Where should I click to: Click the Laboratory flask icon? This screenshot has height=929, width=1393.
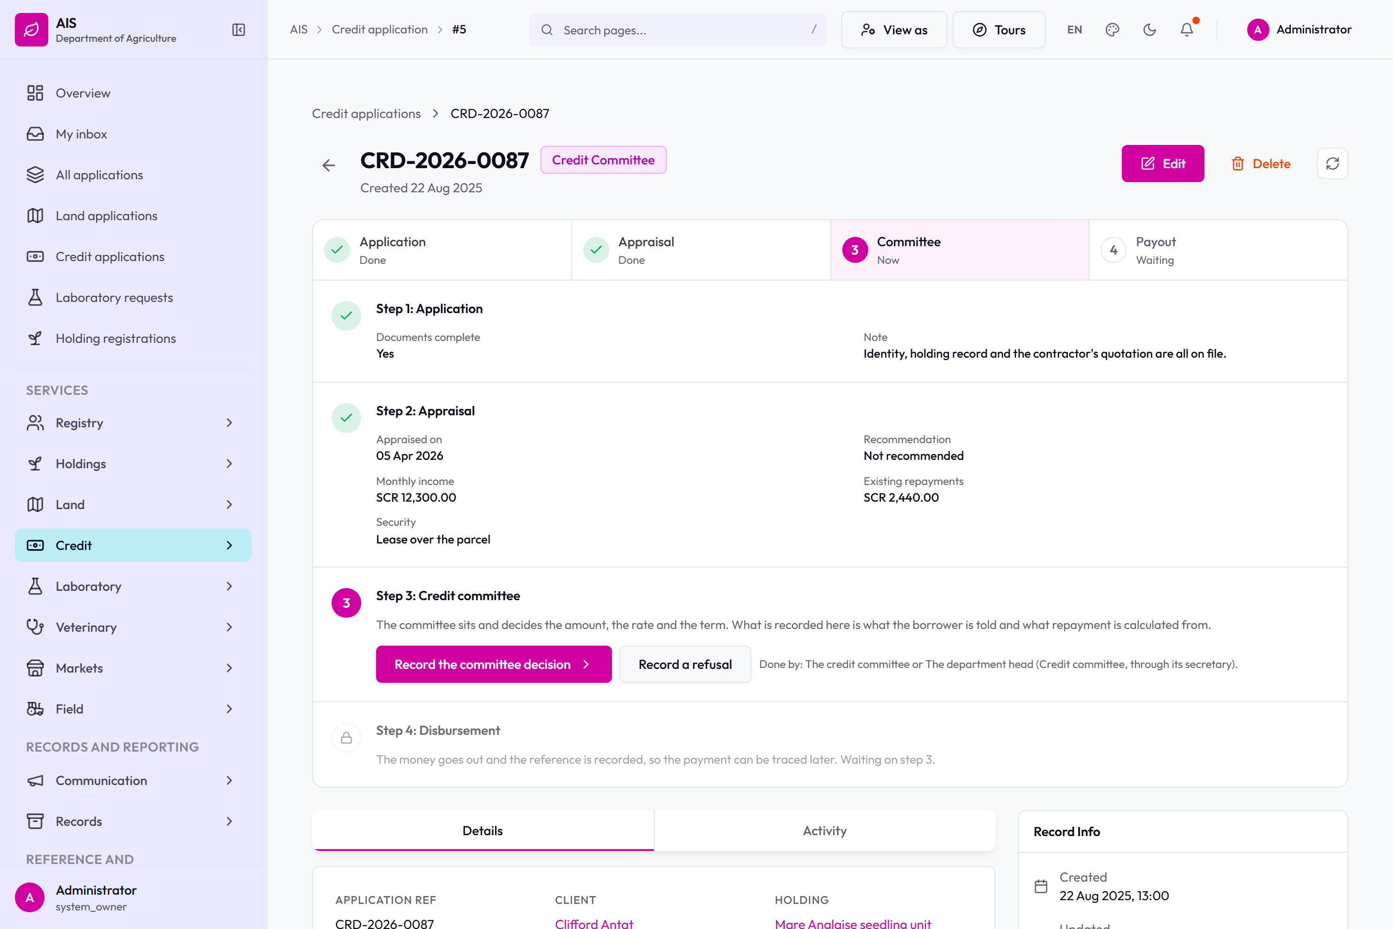point(35,587)
